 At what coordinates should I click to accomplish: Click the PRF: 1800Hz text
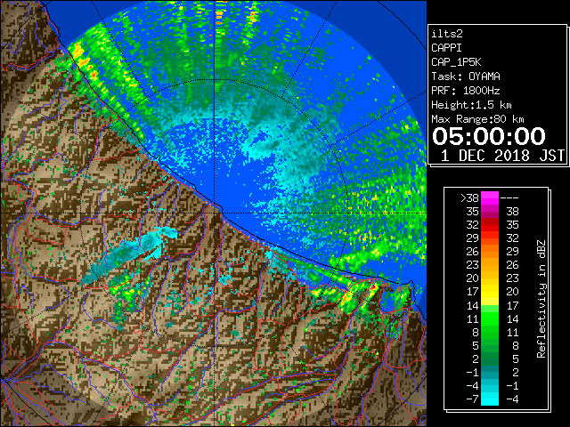[x=465, y=91]
